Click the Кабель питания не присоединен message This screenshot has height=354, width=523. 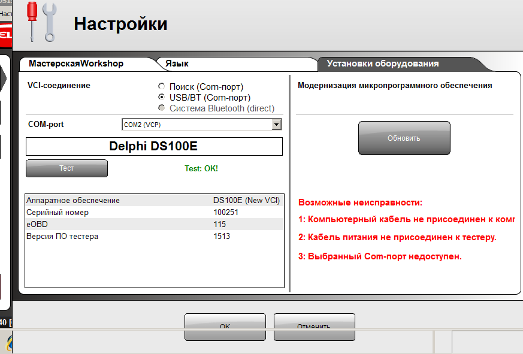[x=397, y=237]
